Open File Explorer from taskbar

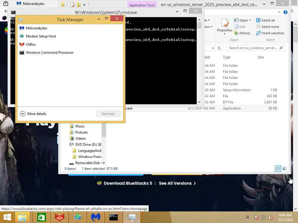22,217
